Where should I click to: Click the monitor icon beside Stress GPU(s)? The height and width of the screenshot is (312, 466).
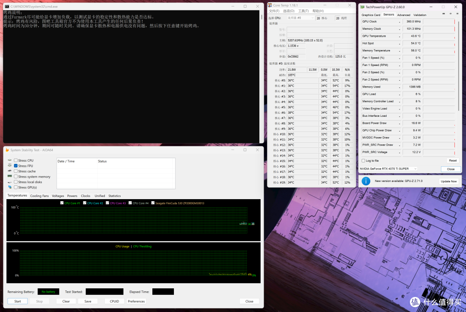point(10,187)
